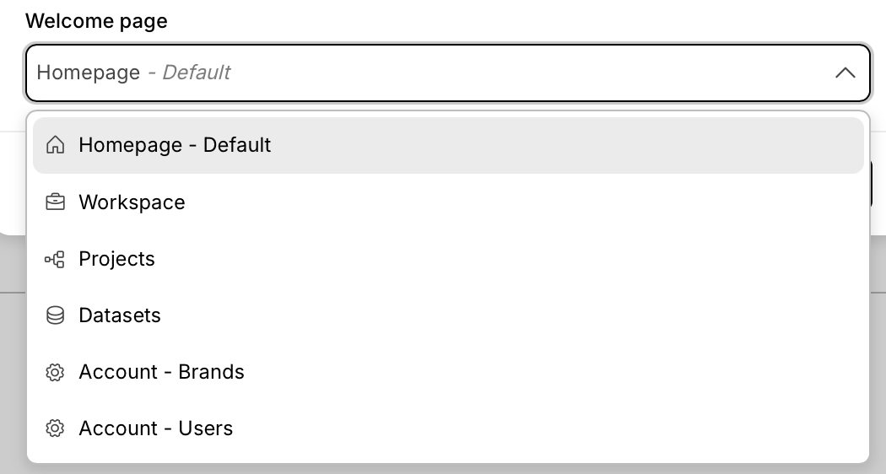Select the Datasets option label
This screenshot has width=886, height=474.
(120, 315)
